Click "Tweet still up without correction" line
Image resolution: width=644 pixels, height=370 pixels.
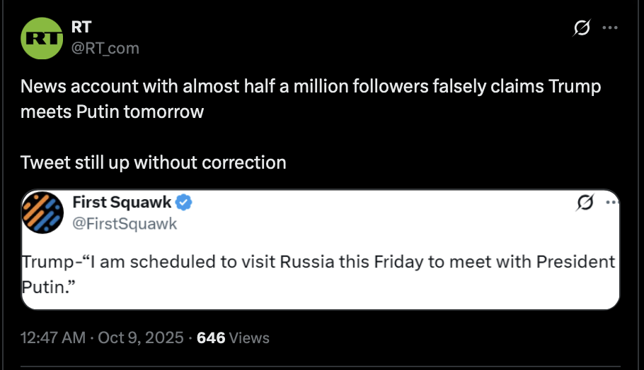pos(154,162)
